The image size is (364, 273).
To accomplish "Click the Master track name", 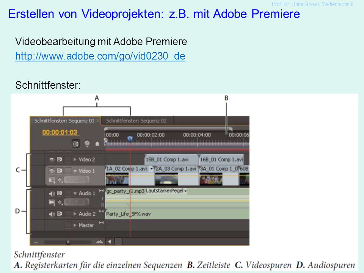I will 86,225.
